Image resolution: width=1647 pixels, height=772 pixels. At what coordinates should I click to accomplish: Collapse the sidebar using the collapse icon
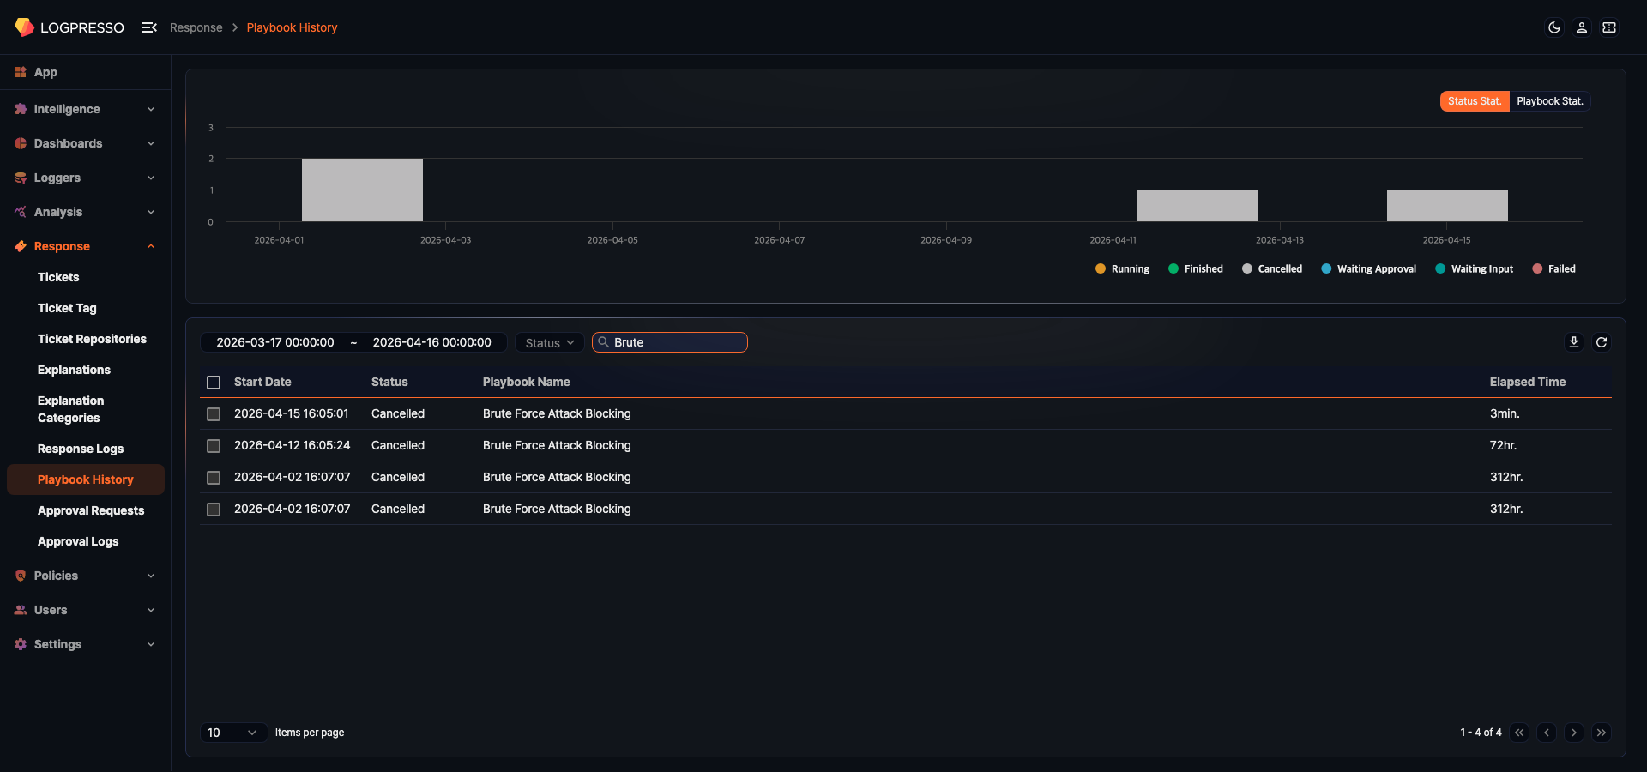coord(149,27)
